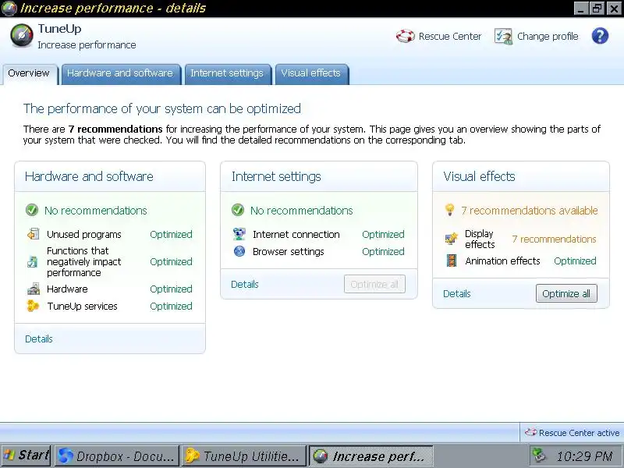Viewport: 624px width, 468px height.
Task: Click the Internet connection icon
Action: (239, 234)
